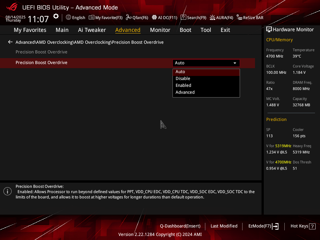
Task: Open the Tool tab
Action: pos(206,30)
